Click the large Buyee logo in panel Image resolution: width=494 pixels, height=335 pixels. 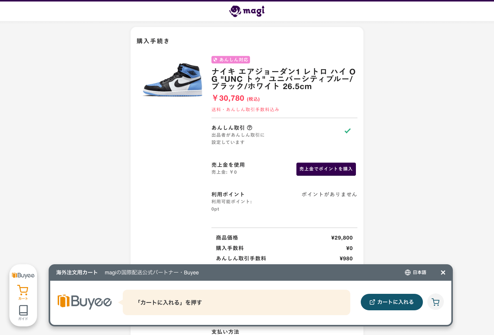point(85,302)
